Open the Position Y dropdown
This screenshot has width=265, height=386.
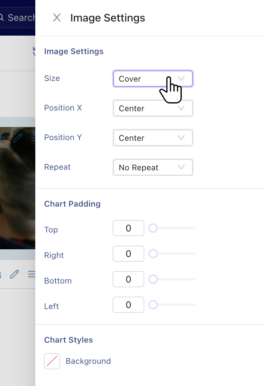pos(153,138)
